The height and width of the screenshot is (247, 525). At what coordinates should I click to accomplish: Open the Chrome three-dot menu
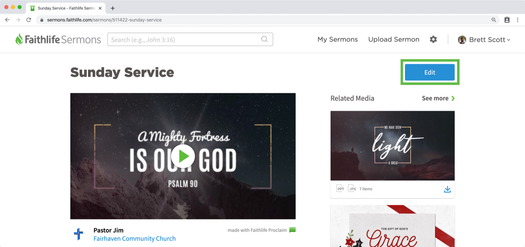click(518, 20)
